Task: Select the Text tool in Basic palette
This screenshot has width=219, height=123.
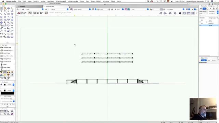Action: coord(1,11)
